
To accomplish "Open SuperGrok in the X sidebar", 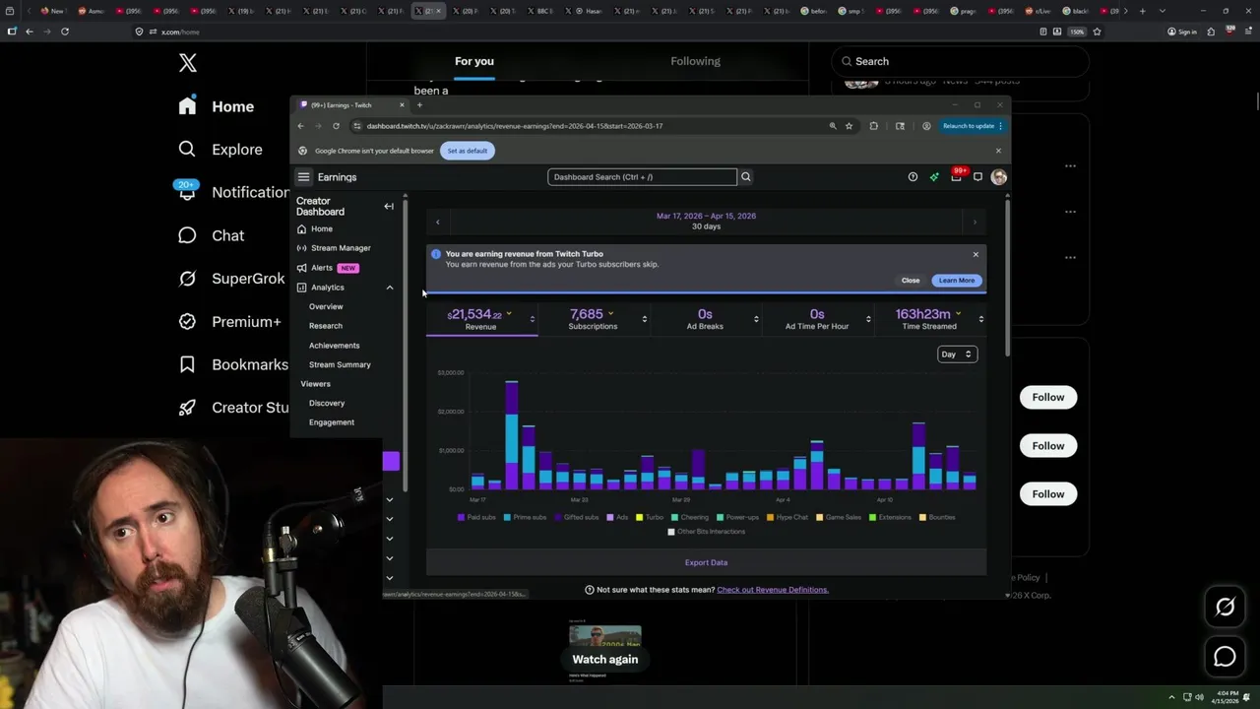I will click(231, 279).
